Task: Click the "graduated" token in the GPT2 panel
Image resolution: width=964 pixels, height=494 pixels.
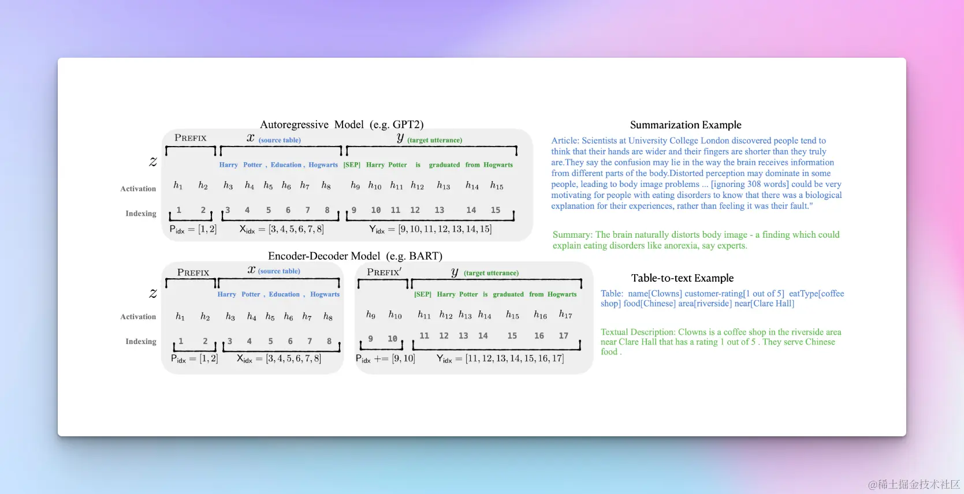Action: tap(444, 165)
